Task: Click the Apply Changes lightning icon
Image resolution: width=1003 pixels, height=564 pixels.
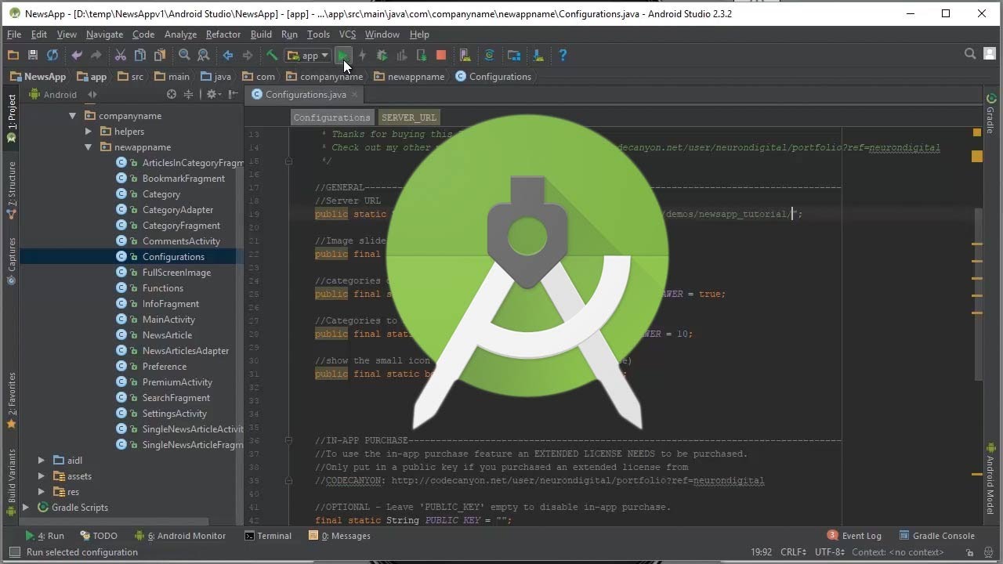Action: tap(362, 55)
